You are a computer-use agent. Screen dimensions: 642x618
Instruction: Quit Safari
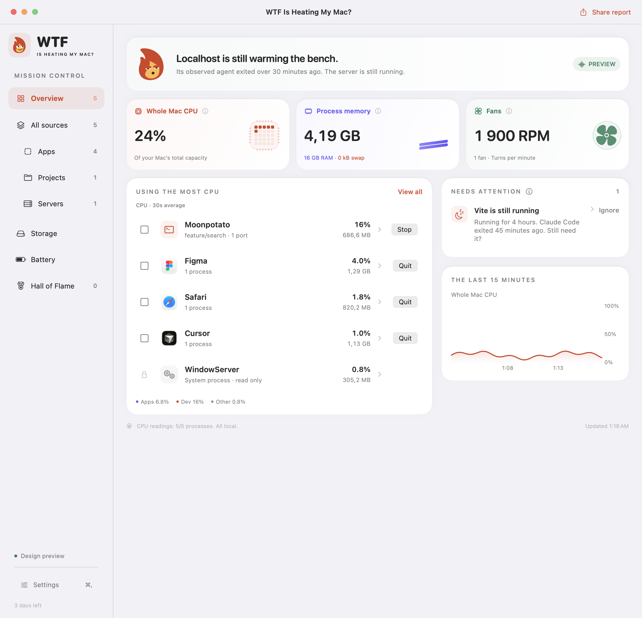405,302
